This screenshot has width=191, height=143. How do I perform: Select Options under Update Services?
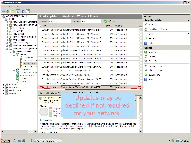tap(23, 81)
